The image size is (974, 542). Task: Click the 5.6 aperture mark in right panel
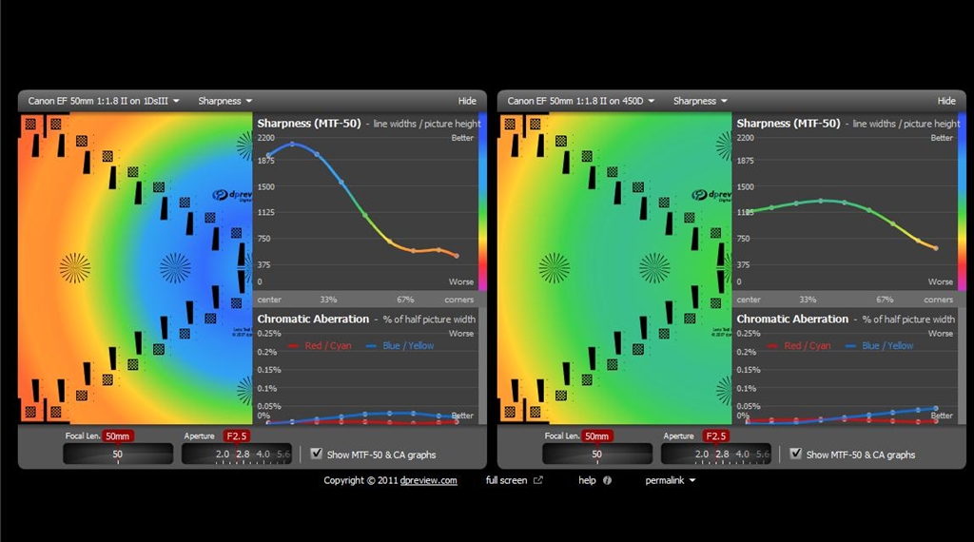point(763,454)
